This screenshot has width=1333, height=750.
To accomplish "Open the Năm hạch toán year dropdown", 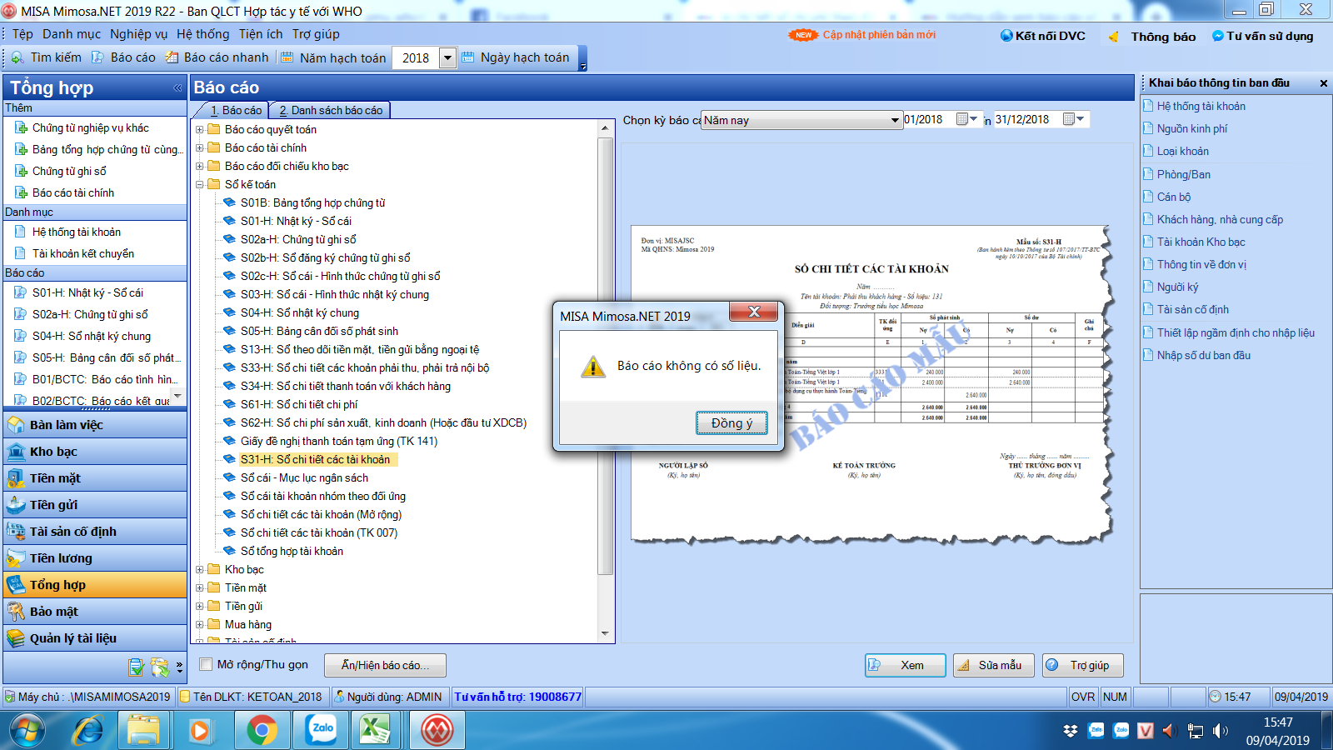I will pos(447,57).
